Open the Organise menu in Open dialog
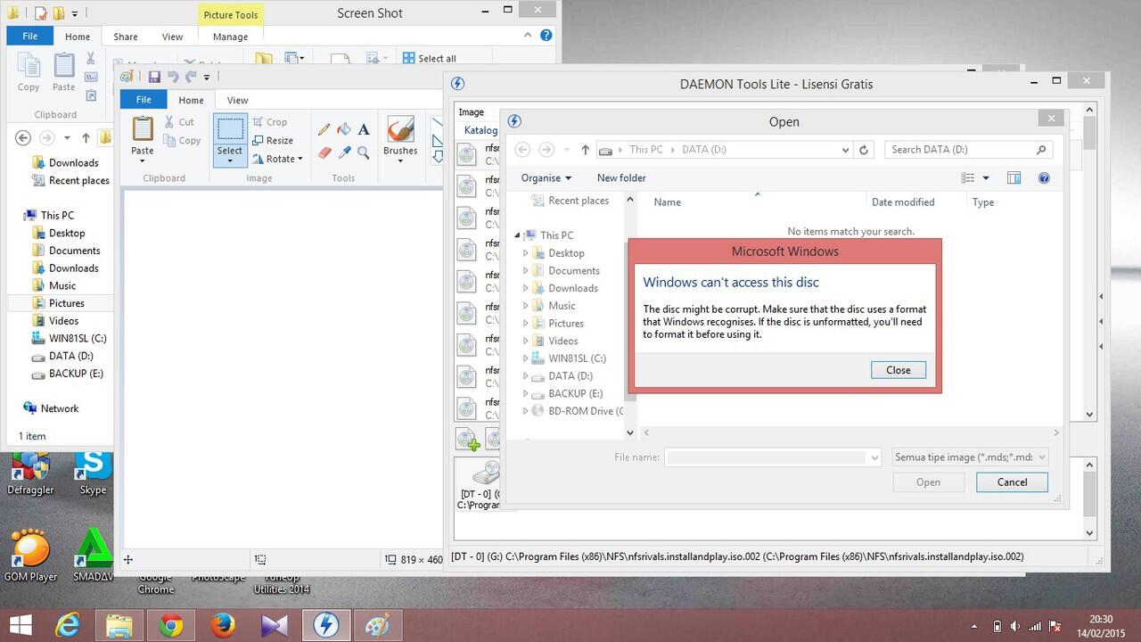Screen dimensions: 1141x642 tap(546, 177)
